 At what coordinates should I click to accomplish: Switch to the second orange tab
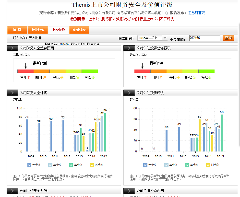38,30
